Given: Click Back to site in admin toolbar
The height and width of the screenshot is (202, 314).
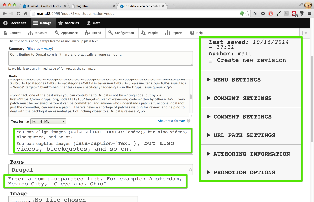Looking at the screenshot, I should click(15, 23).
